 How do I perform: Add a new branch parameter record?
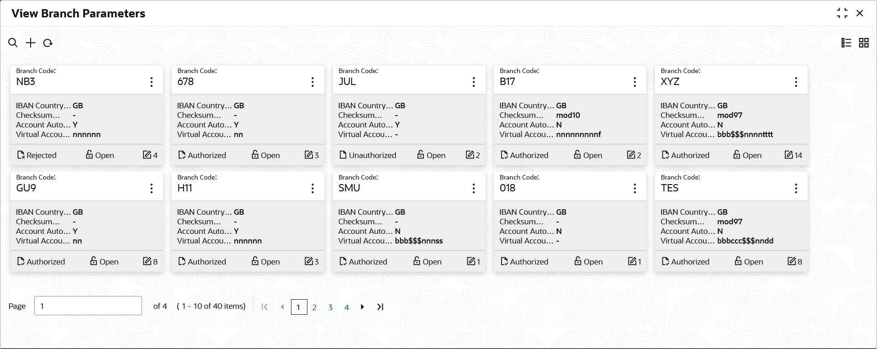pos(31,43)
